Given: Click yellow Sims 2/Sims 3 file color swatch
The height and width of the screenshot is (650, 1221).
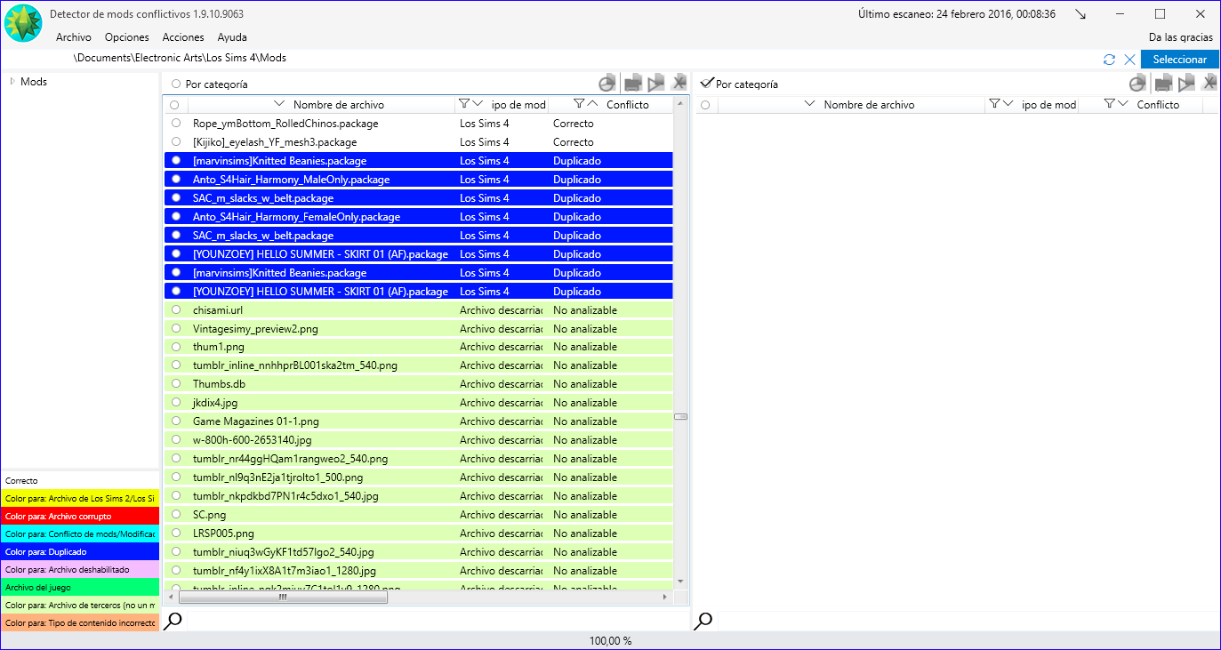Looking at the screenshot, I should (80, 499).
